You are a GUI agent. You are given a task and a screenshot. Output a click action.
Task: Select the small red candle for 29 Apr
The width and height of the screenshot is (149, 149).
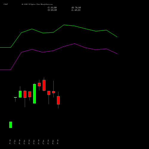[x=54, y=92]
